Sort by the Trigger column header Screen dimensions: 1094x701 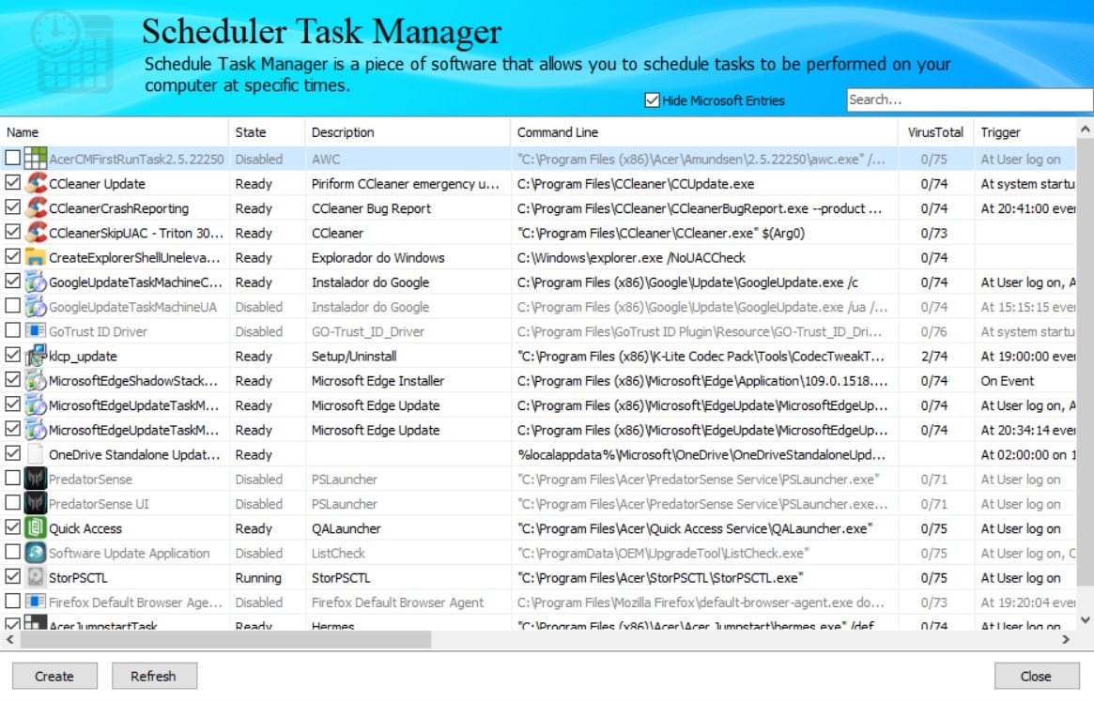[1025, 131]
